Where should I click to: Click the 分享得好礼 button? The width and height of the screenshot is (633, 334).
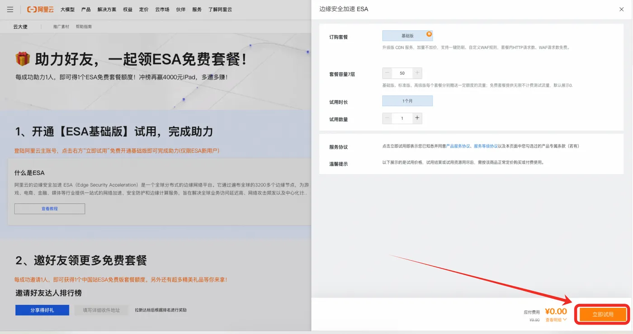tap(42, 310)
